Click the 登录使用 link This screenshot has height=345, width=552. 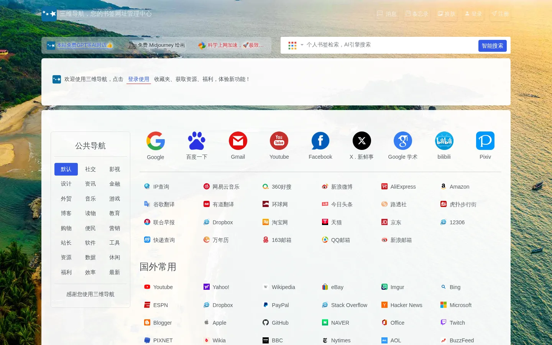[138, 79]
